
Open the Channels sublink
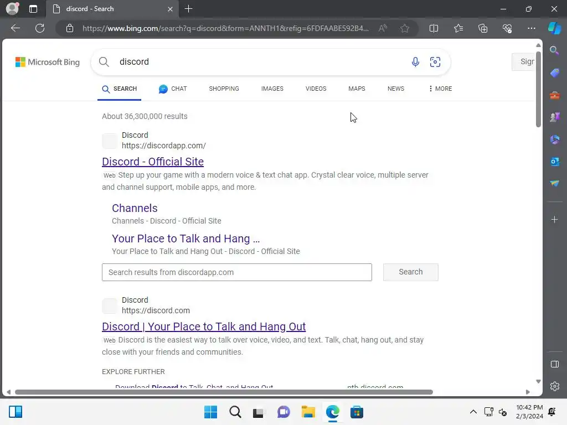135,208
